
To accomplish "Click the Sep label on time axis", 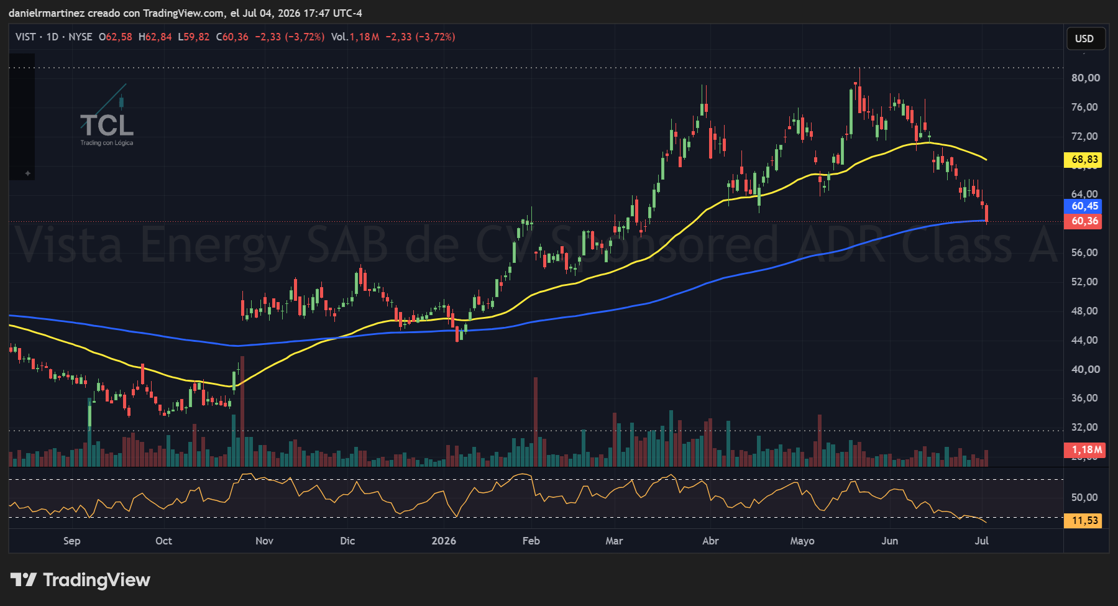I will [71, 541].
